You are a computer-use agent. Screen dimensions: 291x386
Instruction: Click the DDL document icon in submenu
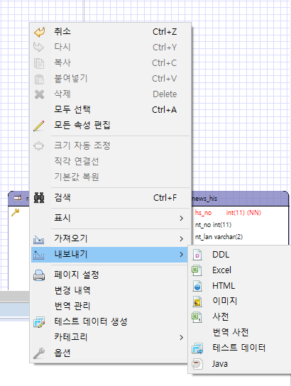tap(197, 255)
